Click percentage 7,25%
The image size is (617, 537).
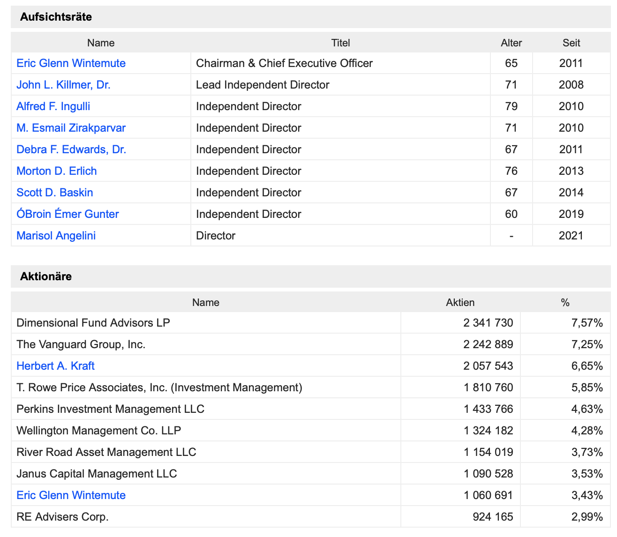click(587, 344)
